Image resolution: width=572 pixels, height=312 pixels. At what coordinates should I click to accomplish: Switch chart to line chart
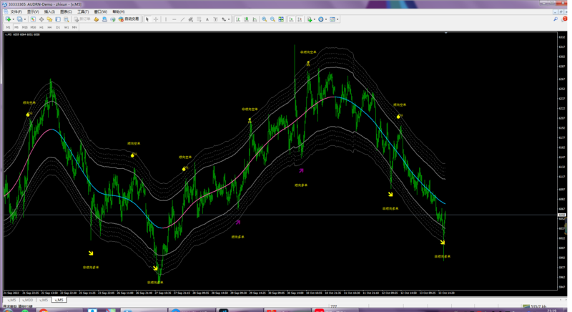pos(255,19)
